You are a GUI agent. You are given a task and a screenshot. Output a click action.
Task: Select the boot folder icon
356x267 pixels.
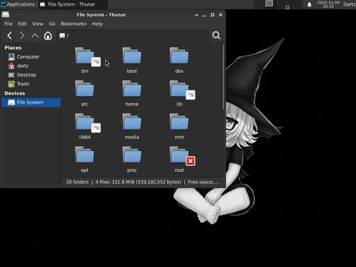point(132,56)
